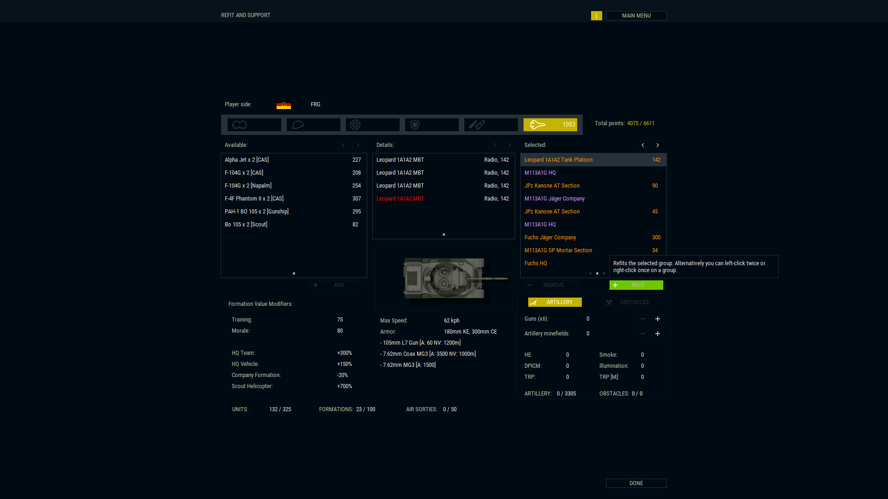Viewport: 888px width, 499px height.
Task: Select the shield defense category icon
Action: [414, 124]
